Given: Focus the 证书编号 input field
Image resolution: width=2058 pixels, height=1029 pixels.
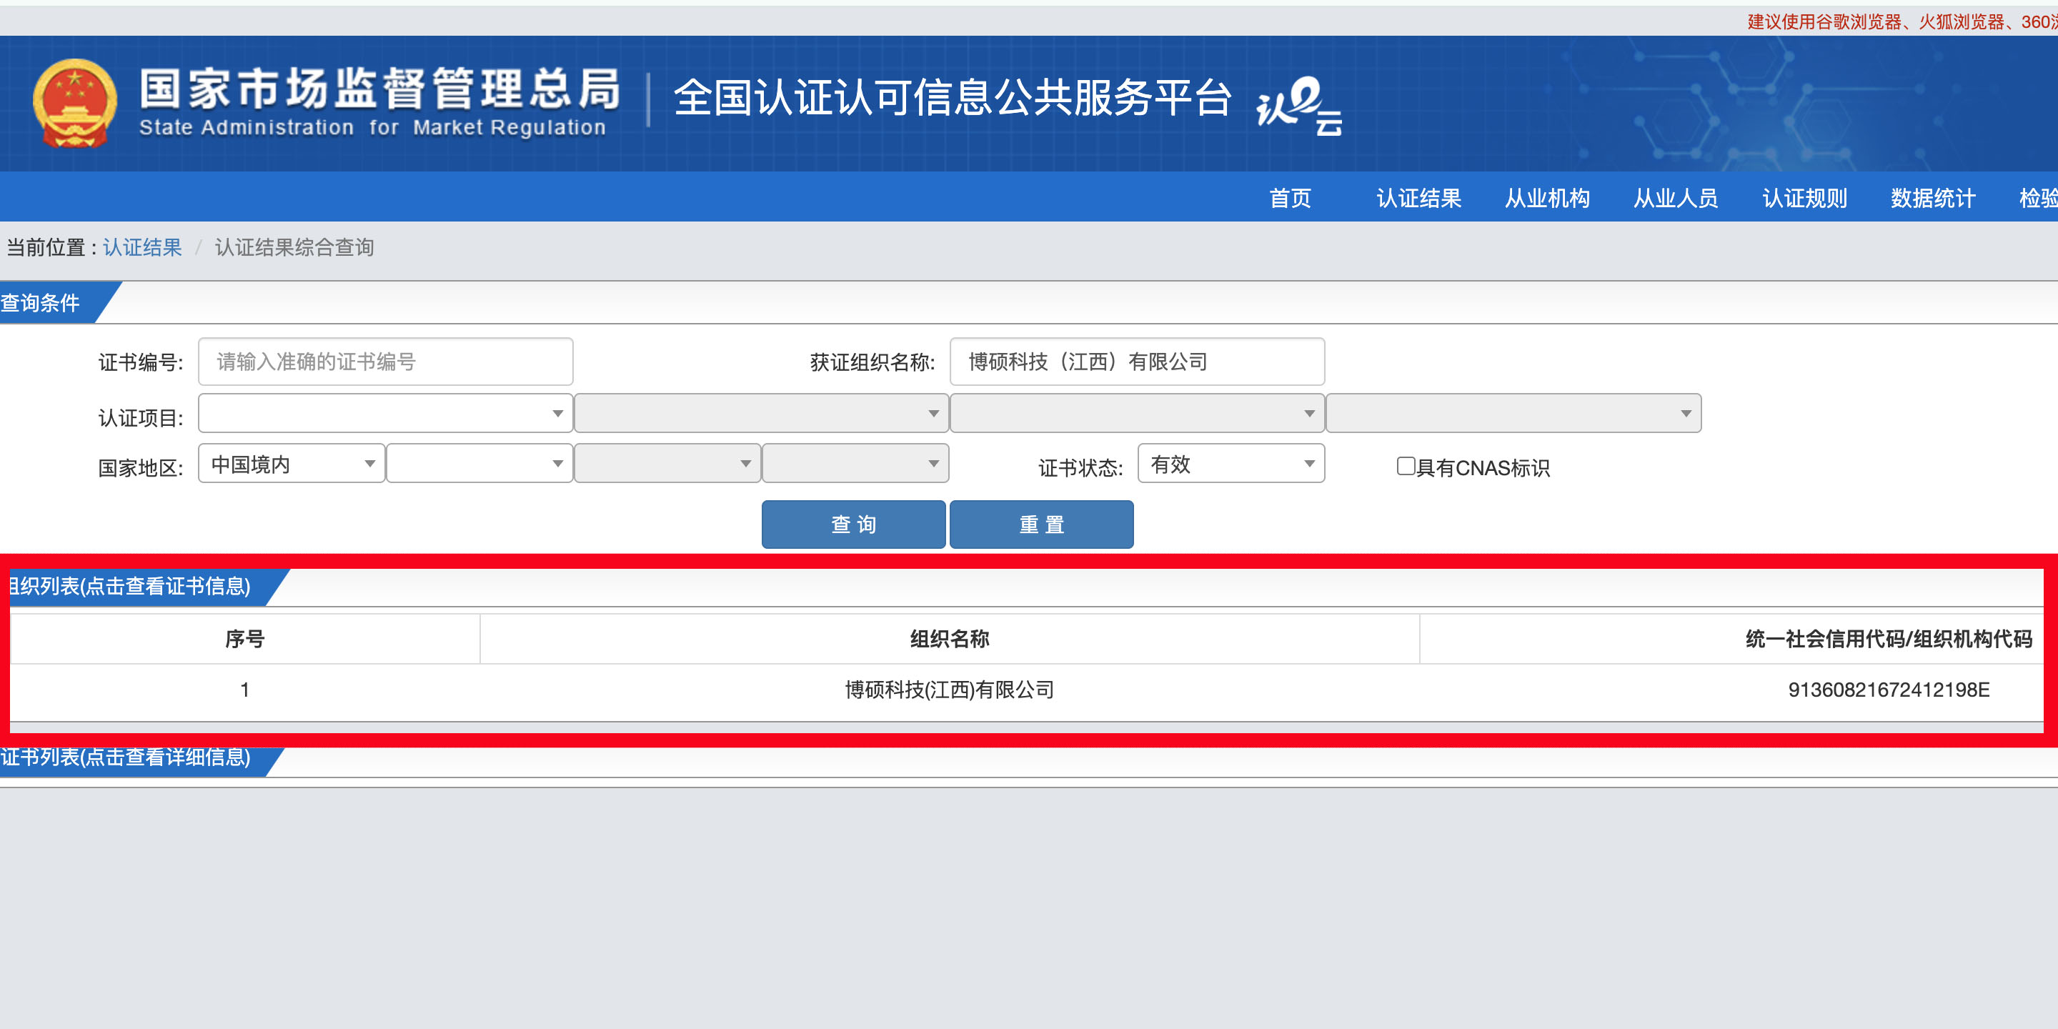Looking at the screenshot, I should [385, 362].
